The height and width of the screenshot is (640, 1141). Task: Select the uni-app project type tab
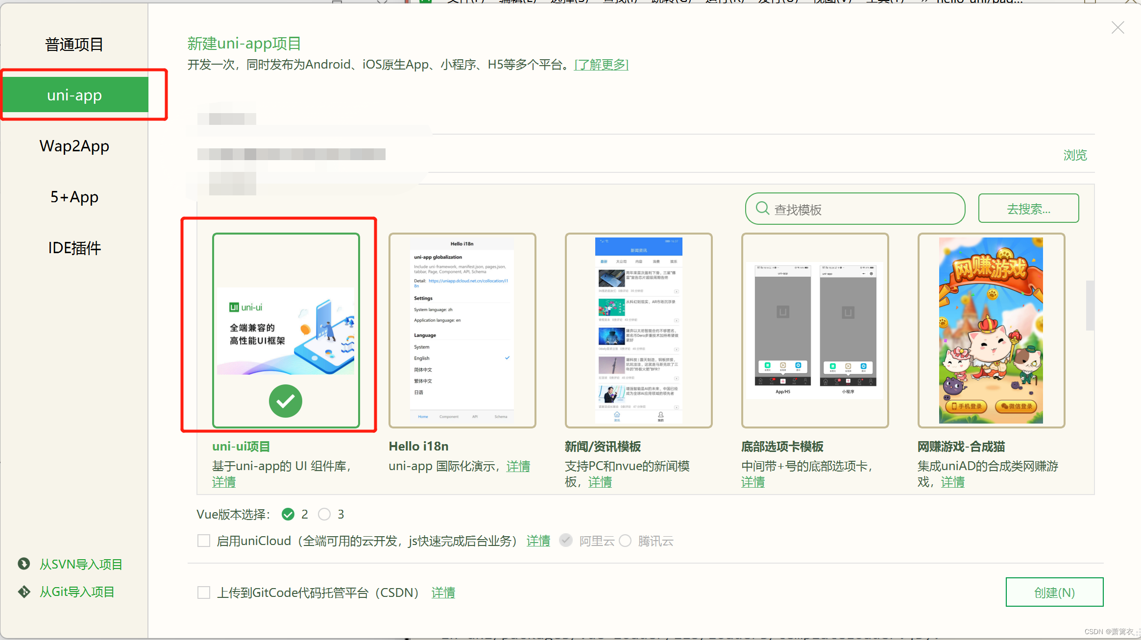click(x=75, y=95)
